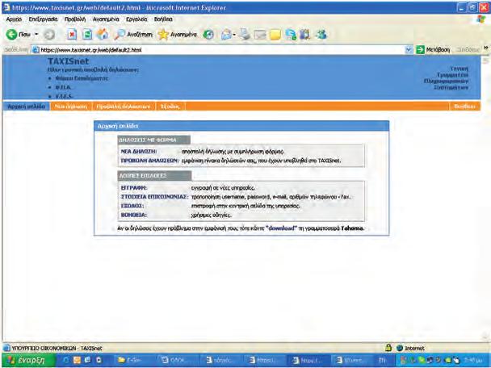Screen dimensions: 491x368
Task: Open the έναρξη Start button
Action: (x=28, y=361)
